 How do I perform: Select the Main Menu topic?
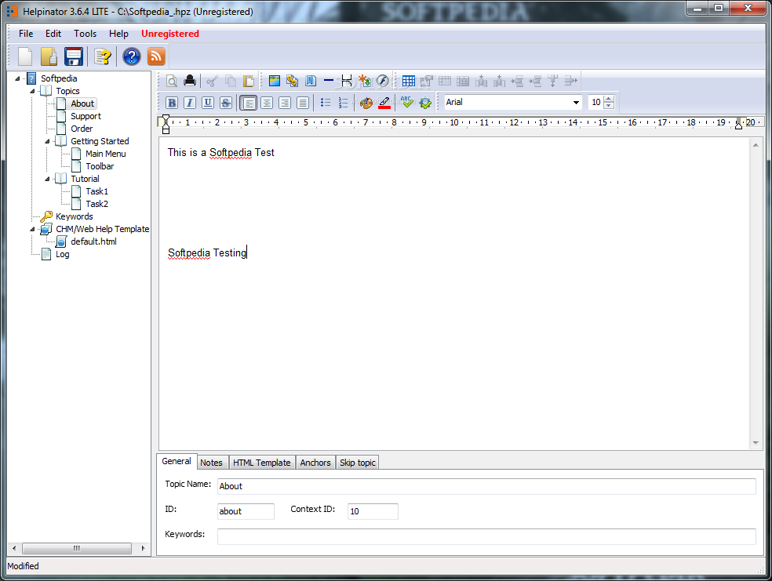[106, 154]
